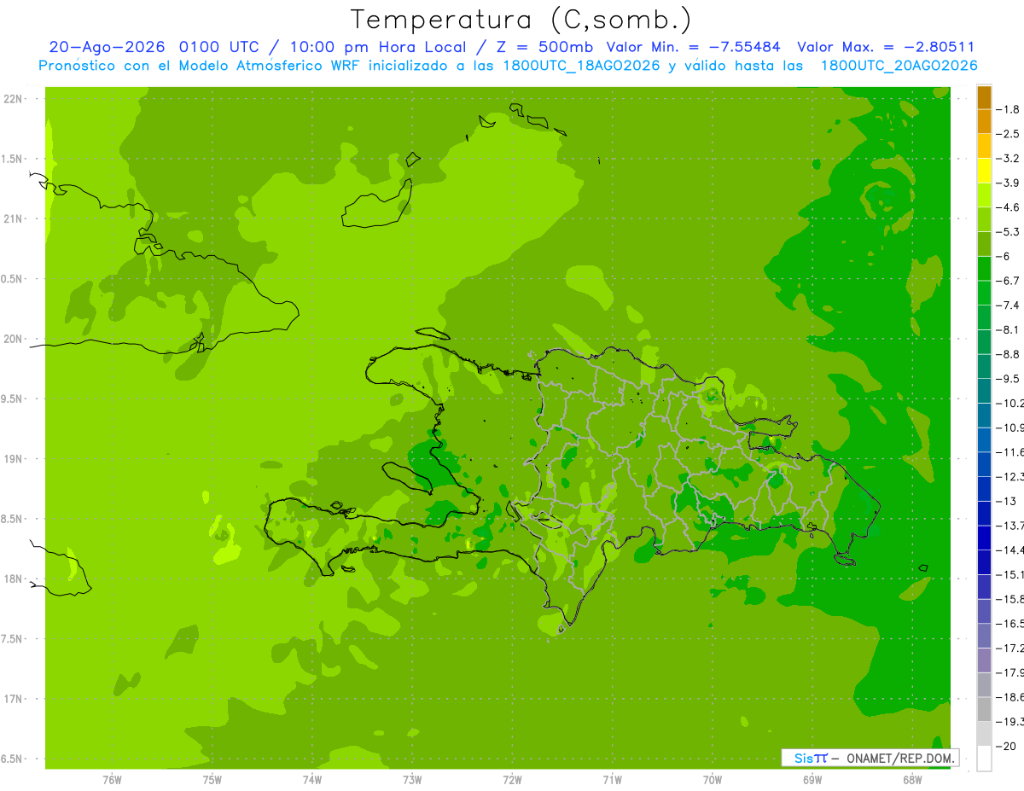The height and width of the screenshot is (791, 1024).
Task: Click the "71W" longitude axis label
Action: [x=612, y=780]
